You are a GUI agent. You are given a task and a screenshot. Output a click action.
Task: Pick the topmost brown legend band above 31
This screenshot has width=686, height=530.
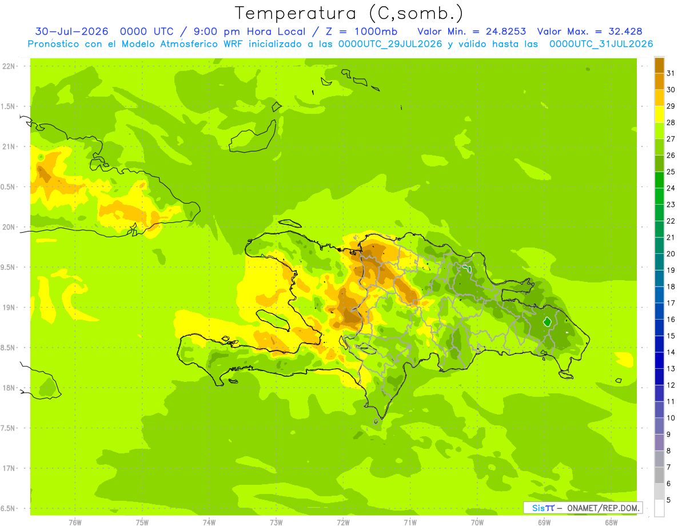(659, 65)
